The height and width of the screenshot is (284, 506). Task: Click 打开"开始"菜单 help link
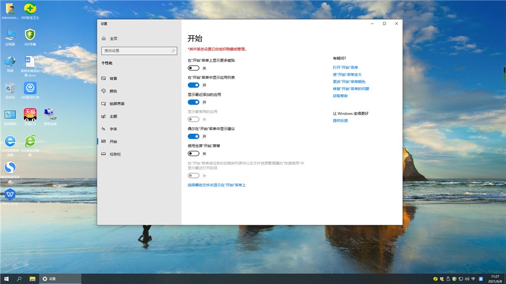click(345, 67)
